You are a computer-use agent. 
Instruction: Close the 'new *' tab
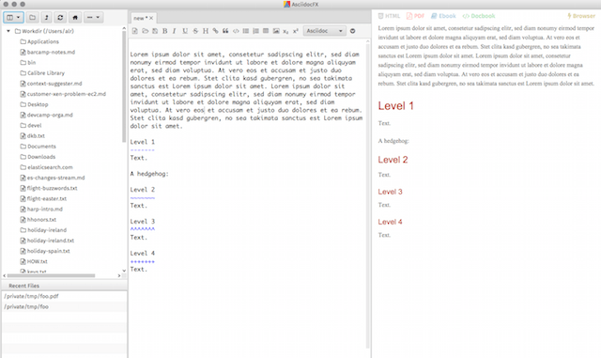click(x=151, y=18)
